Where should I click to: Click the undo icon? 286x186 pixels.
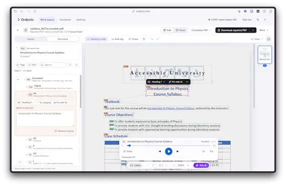pyautogui.click(x=152, y=39)
